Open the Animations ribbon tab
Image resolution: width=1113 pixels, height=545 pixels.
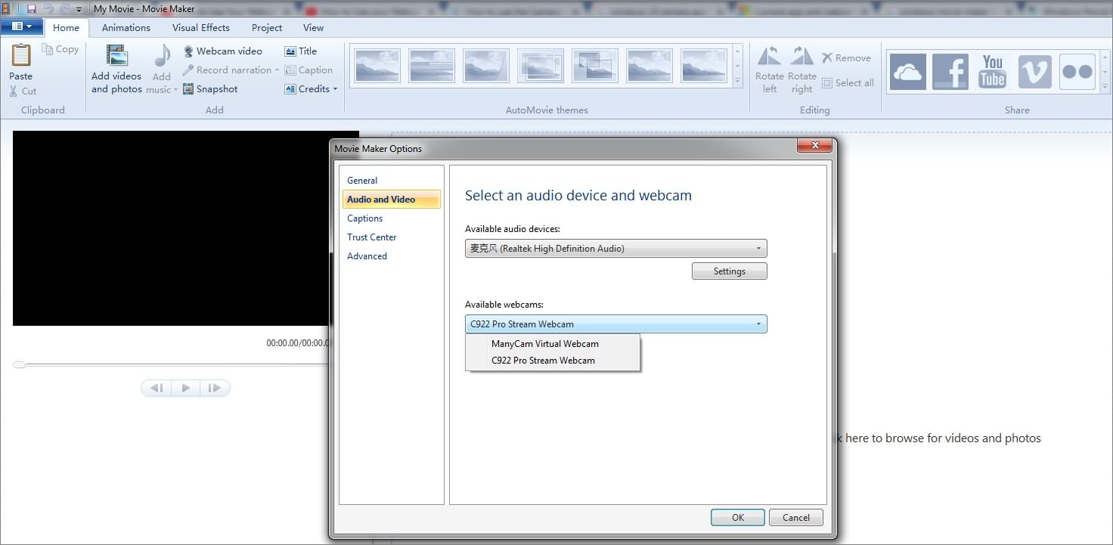pyautogui.click(x=126, y=28)
